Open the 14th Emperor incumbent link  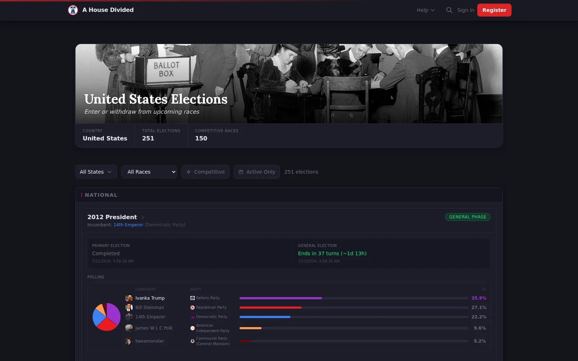pos(128,225)
